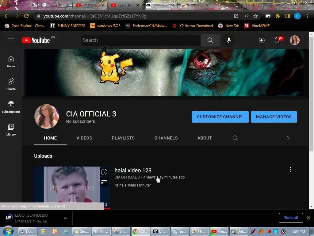Click the open-in-new-window icon in address bar

[x=236, y=16]
